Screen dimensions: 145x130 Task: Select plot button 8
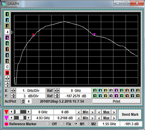click(7, 55)
